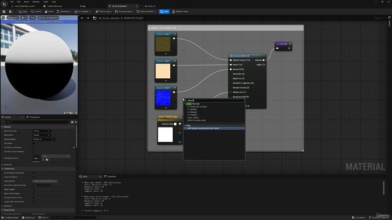
Task: Open the Shading Model dropdown
Action: [x=43, y=139]
